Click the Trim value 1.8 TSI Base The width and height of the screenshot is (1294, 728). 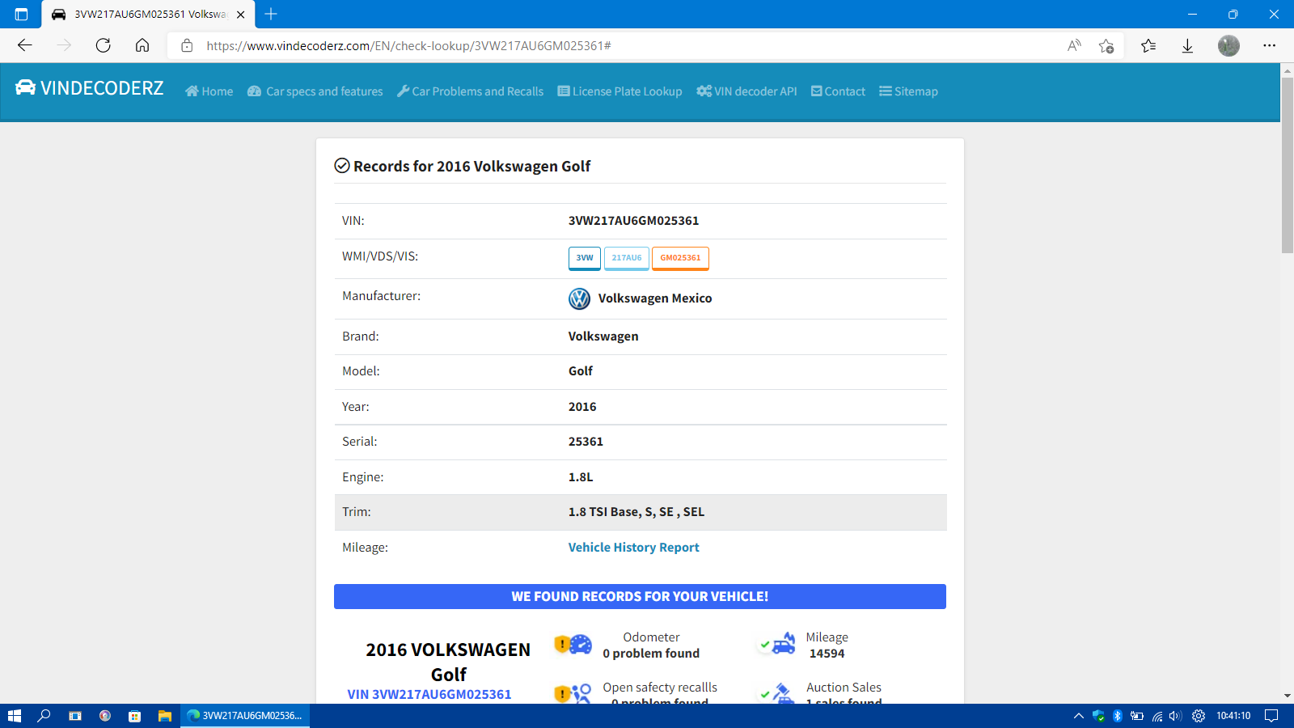[636, 512]
